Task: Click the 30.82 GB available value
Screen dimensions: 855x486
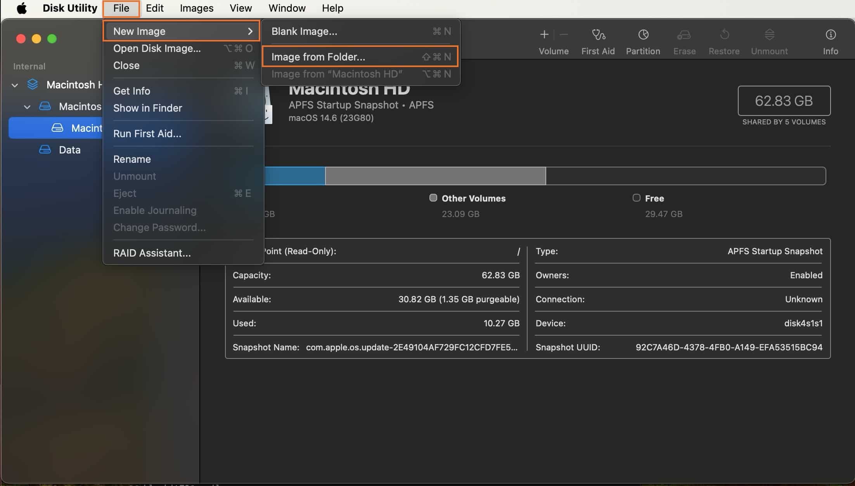Action: pyautogui.click(x=459, y=299)
